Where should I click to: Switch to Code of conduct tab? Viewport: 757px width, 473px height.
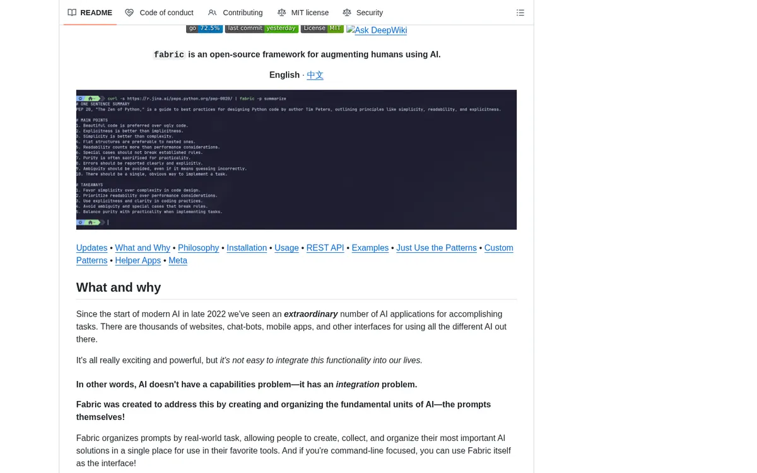point(159,13)
